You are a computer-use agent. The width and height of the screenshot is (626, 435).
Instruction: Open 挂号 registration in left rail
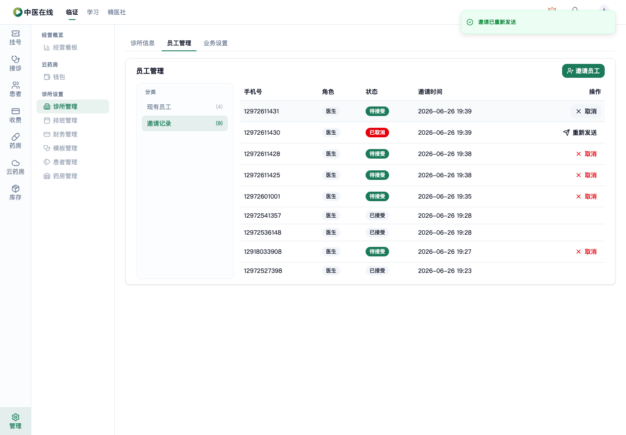[15, 38]
